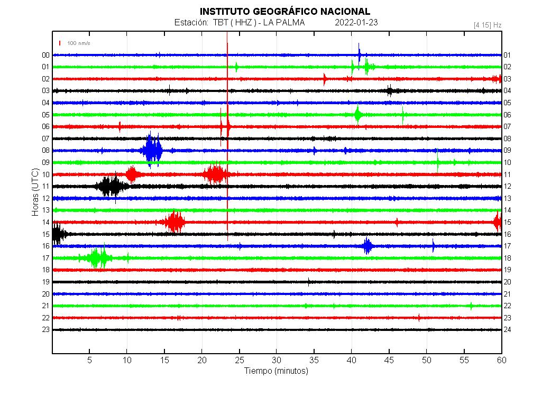Select the red burst near minute 22 on the 10 trace
The height and width of the screenshot is (406, 542).
click(x=215, y=174)
